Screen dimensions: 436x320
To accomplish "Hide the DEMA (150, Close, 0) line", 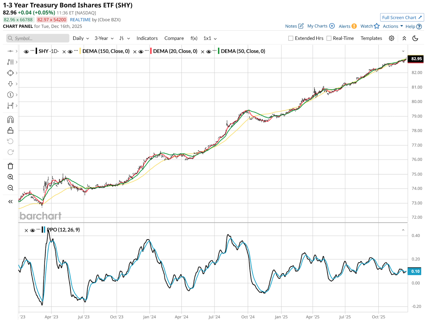I will pos(70,51).
